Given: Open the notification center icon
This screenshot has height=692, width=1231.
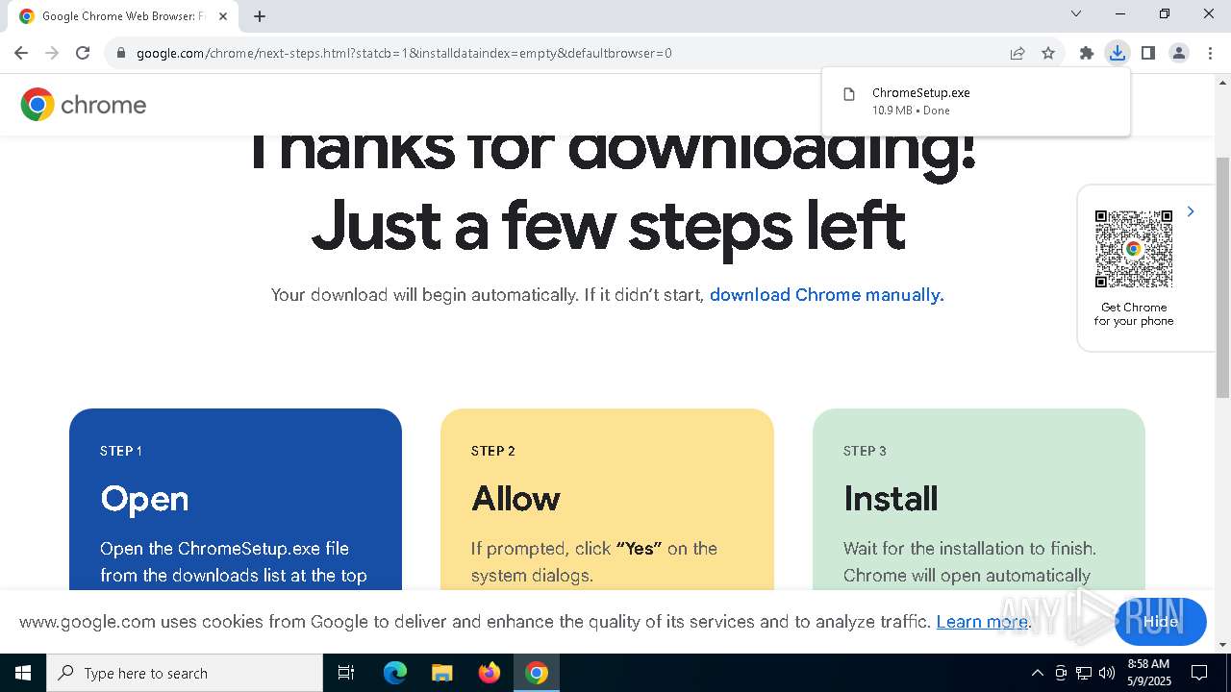Looking at the screenshot, I should pyautogui.click(x=1199, y=673).
